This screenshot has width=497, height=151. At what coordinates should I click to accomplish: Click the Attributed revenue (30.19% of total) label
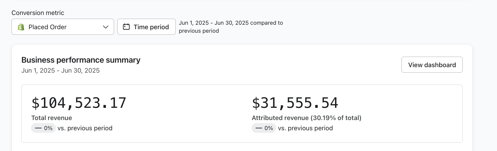tap(307, 118)
